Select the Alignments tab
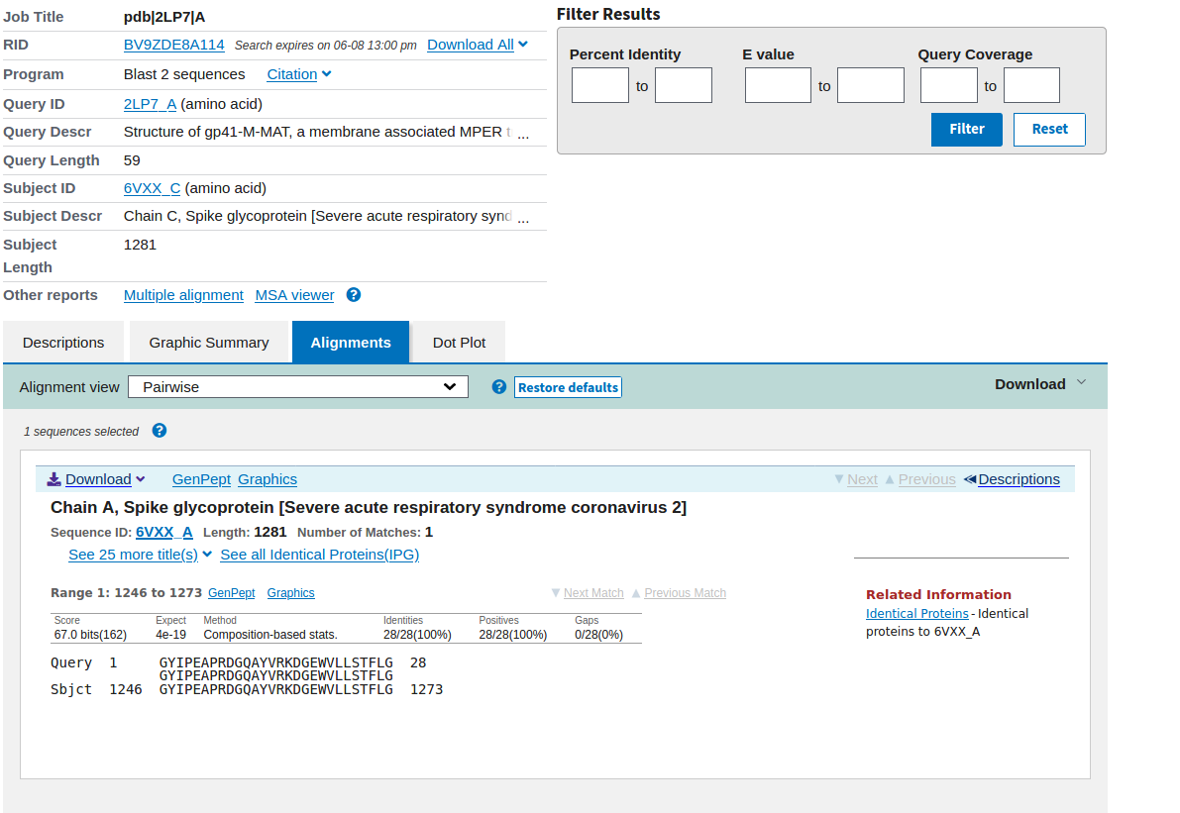 [x=351, y=343]
